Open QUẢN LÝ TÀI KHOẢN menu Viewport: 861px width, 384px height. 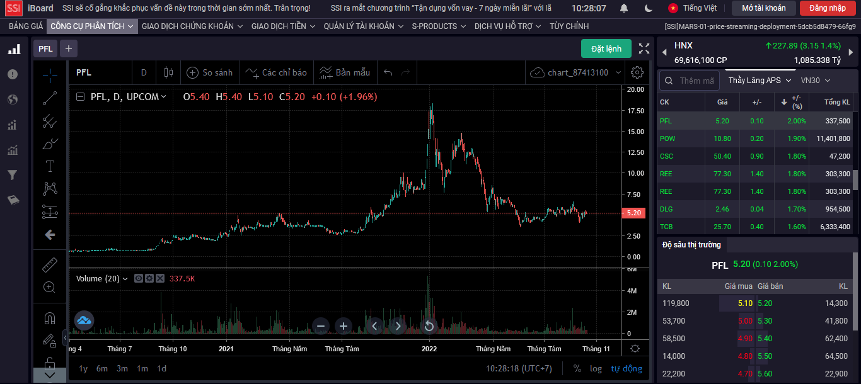(x=364, y=26)
